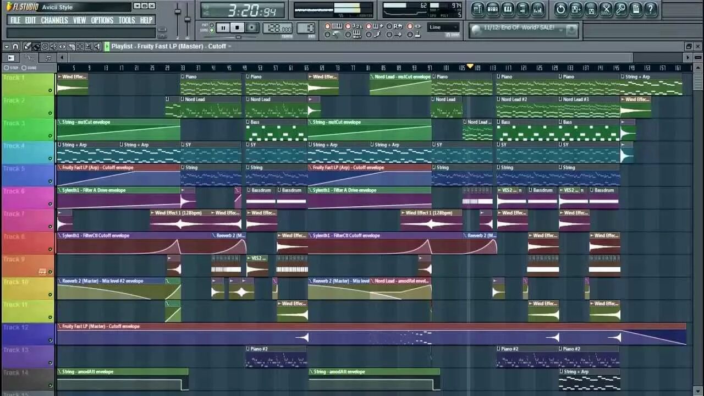Toggle the loop recording R switch
The image size is (704, 396).
[389, 26]
